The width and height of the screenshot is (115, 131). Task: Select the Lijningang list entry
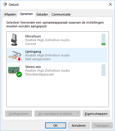[x=57, y=55]
